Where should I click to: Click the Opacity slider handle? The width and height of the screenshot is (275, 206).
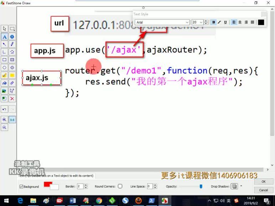tap(201, 186)
